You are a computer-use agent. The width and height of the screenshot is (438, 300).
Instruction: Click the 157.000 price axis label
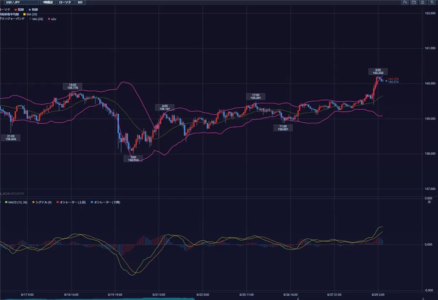[430, 189]
